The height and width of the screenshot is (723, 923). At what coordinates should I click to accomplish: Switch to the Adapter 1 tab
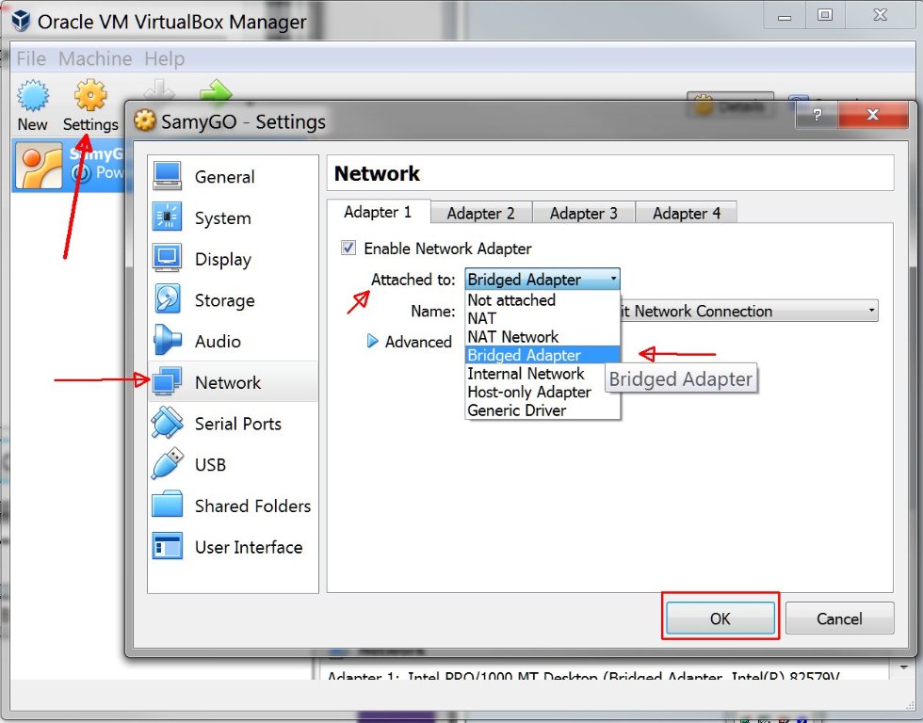(378, 212)
